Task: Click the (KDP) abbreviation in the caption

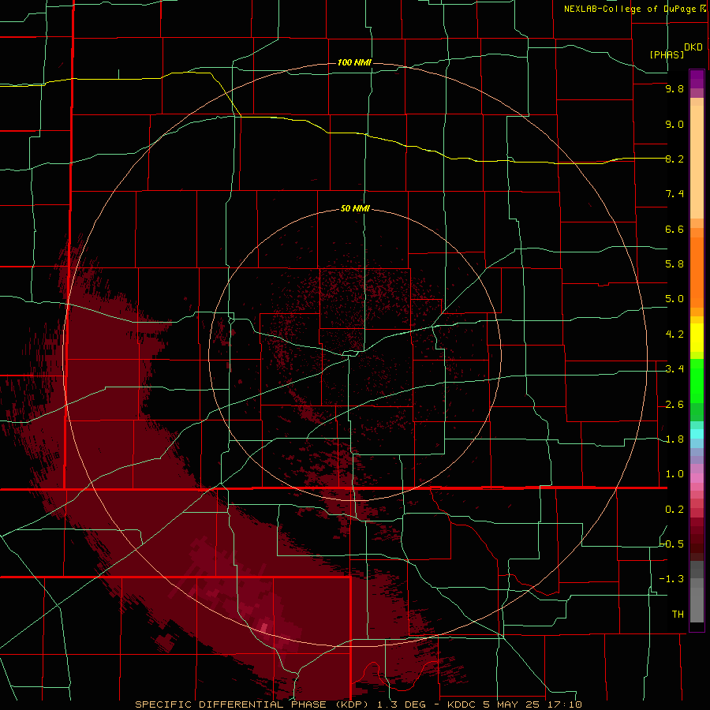Action: (x=353, y=704)
